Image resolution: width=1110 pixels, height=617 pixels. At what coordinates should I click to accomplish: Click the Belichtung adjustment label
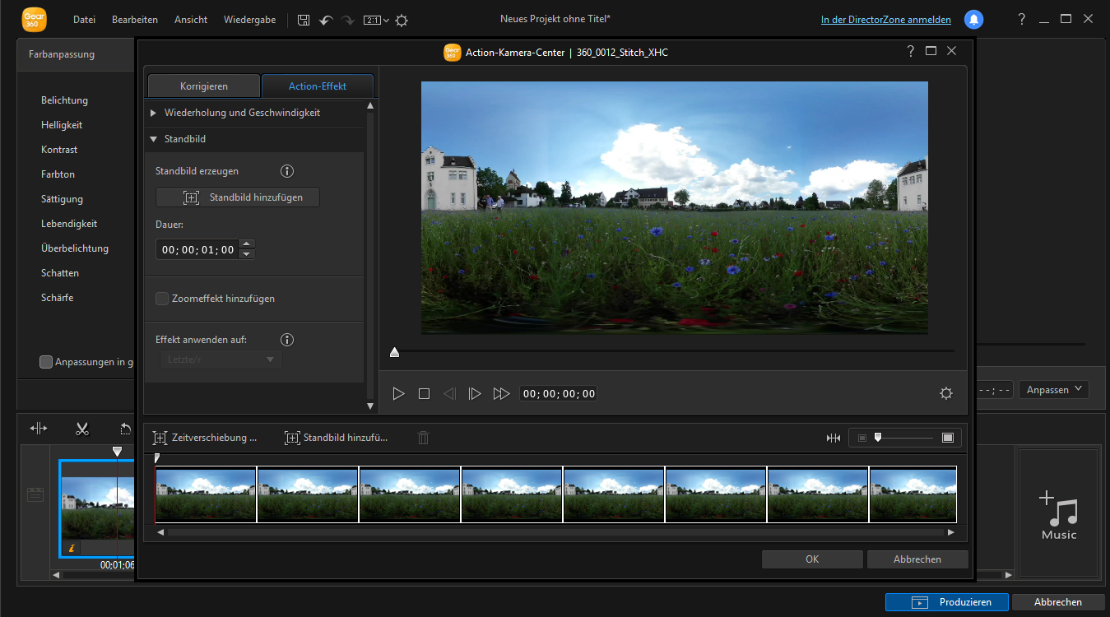pos(64,100)
